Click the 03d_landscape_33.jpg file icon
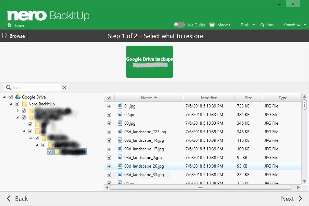Viewport: 309px width, 206px height. click(120, 174)
